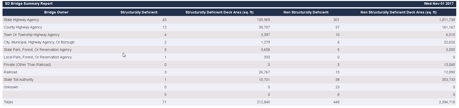Screen dimensions: 459x108
Task: Click the Private (Other Than Railroad) row
Action: (27, 65)
